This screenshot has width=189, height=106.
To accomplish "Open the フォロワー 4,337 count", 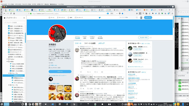I will [x=92, y=37].
